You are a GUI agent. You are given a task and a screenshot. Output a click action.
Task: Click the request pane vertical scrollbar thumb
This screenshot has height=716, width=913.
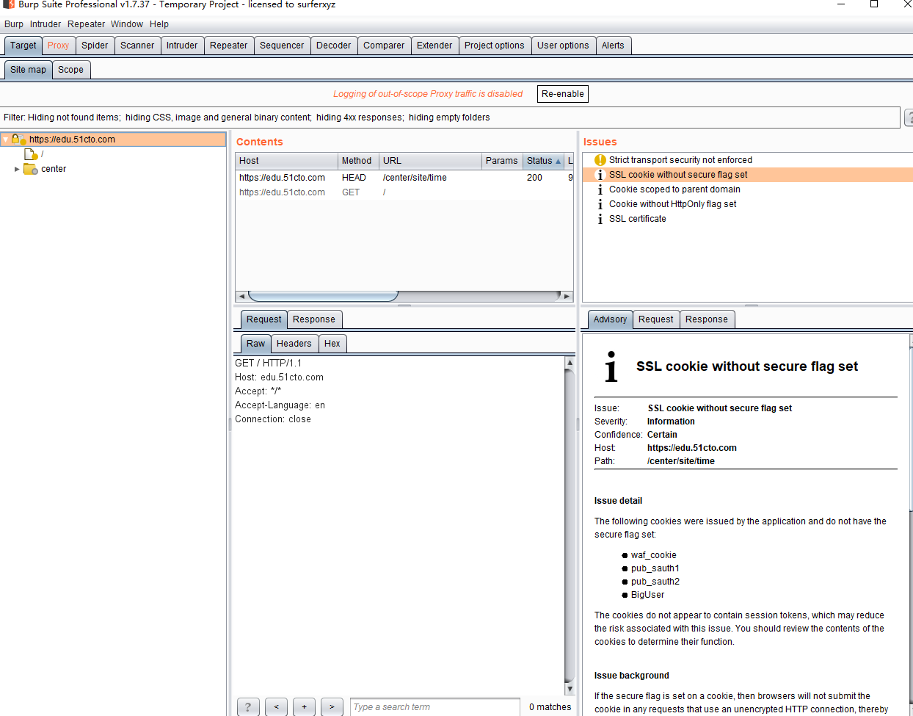(x=570, y=525)
